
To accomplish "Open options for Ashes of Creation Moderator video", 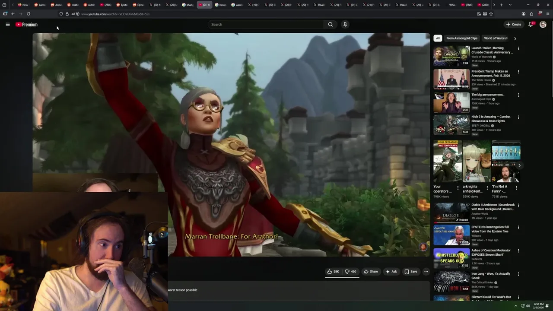I will [x=518, y=251].
